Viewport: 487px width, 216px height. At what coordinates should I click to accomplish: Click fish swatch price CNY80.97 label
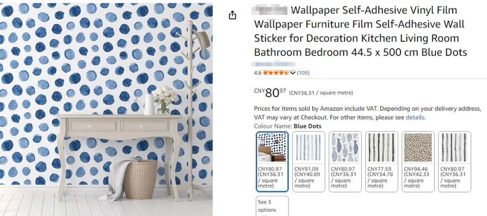click(x=342, y=169)
